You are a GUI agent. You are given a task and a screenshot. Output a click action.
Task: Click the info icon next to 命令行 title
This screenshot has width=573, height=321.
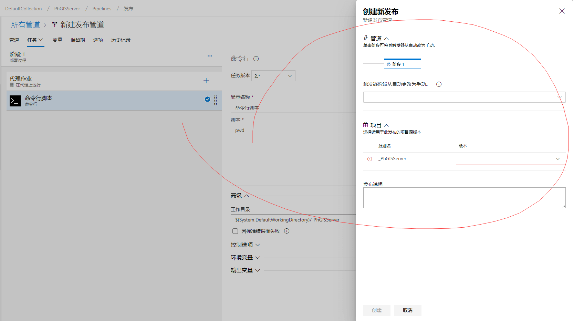[256, 59]
